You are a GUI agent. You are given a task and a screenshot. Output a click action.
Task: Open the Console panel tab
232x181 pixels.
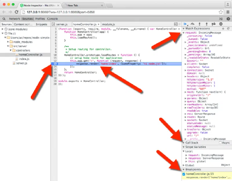tap(52, 19)
